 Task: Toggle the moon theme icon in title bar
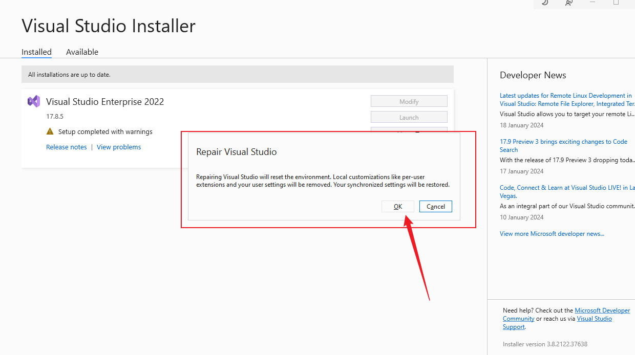point(545,3)
